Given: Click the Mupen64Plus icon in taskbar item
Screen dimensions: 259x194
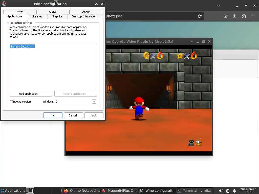Looking at the screenshot, I should (103, 191).
